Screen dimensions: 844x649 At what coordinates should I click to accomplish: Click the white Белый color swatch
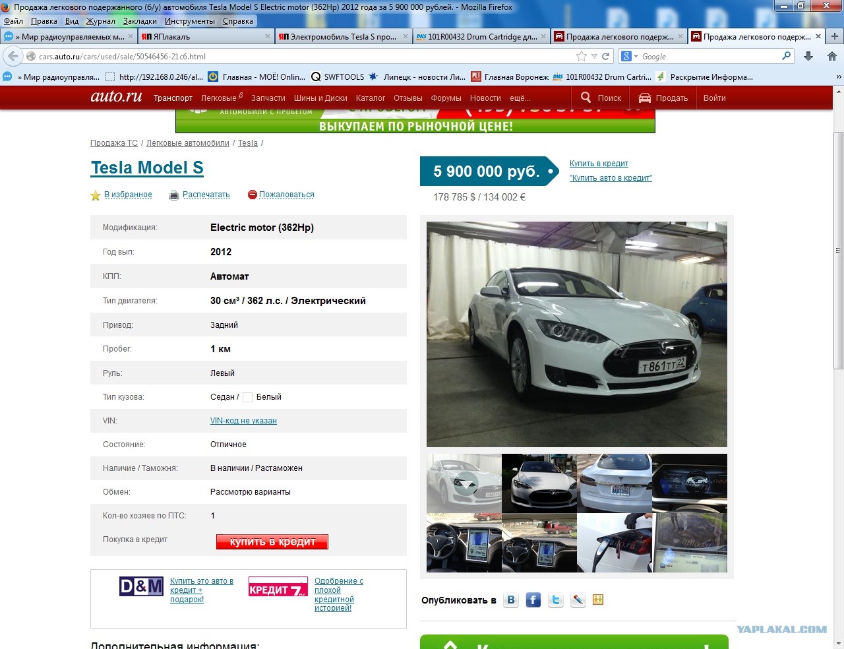248,397
